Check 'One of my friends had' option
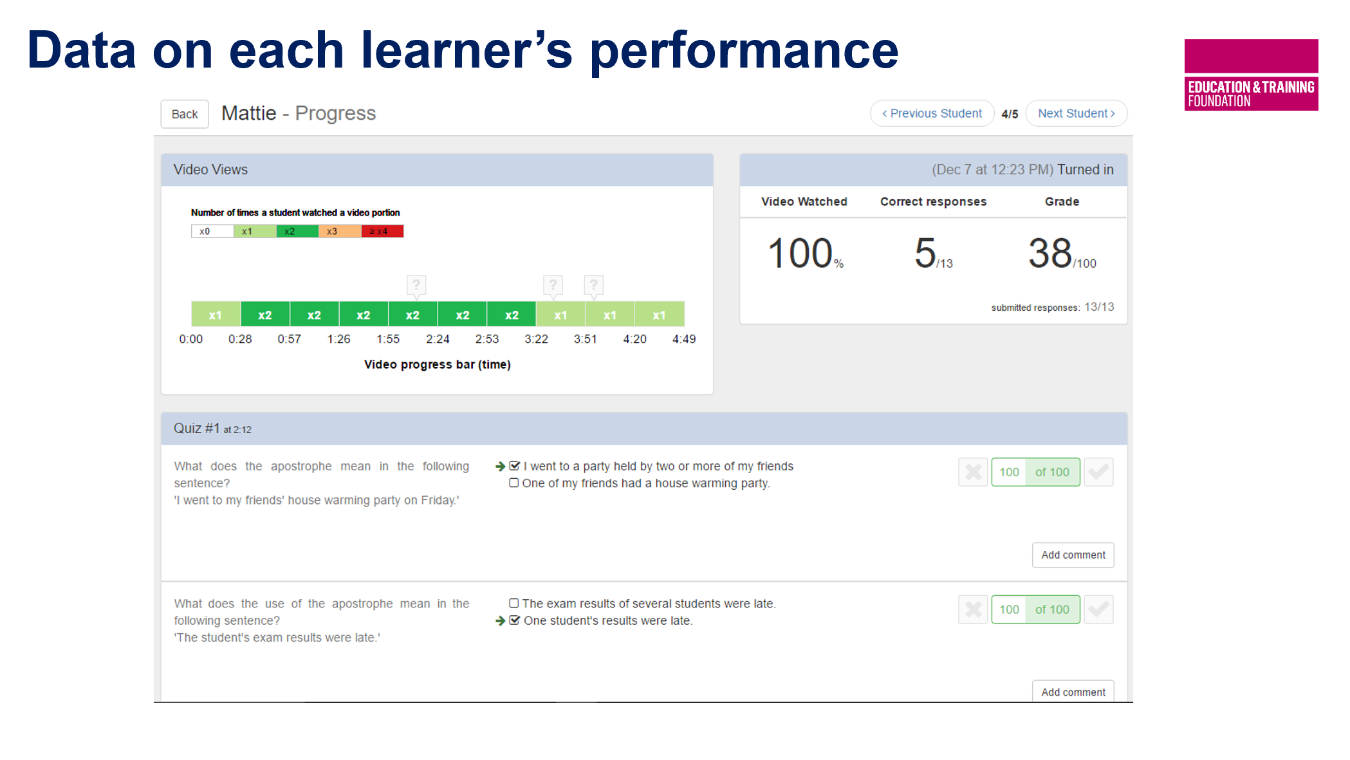Screen dimensions: 1350x760 pyautogui.click(x=513, y=483)
